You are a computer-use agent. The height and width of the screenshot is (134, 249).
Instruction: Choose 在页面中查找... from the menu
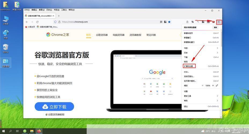pyautogui.click(x=201, y=81)
